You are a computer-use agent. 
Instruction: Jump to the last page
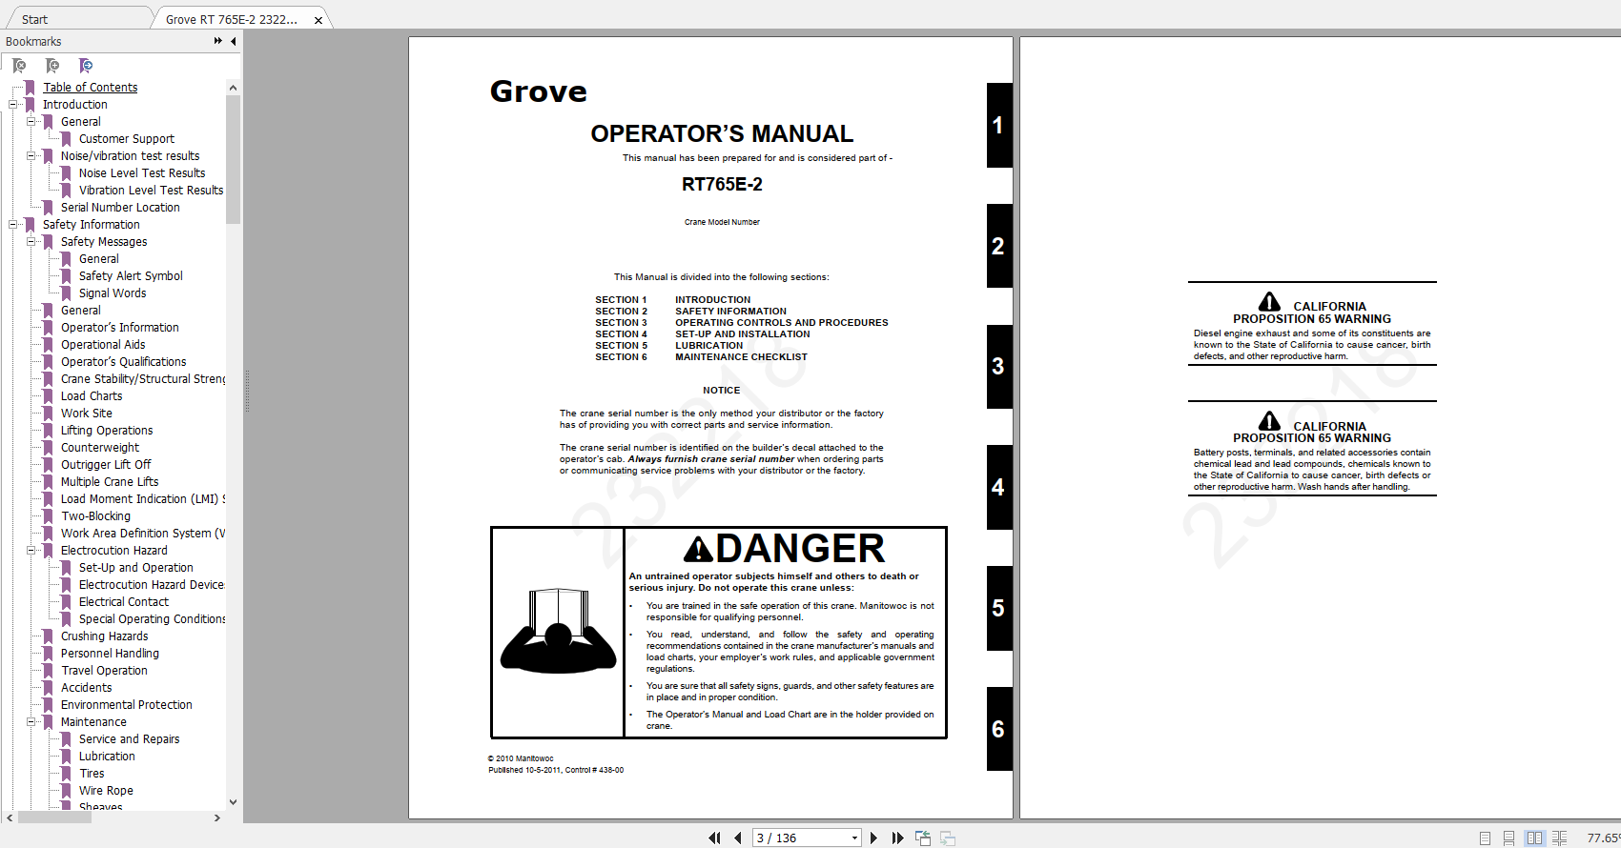[897, 838]
